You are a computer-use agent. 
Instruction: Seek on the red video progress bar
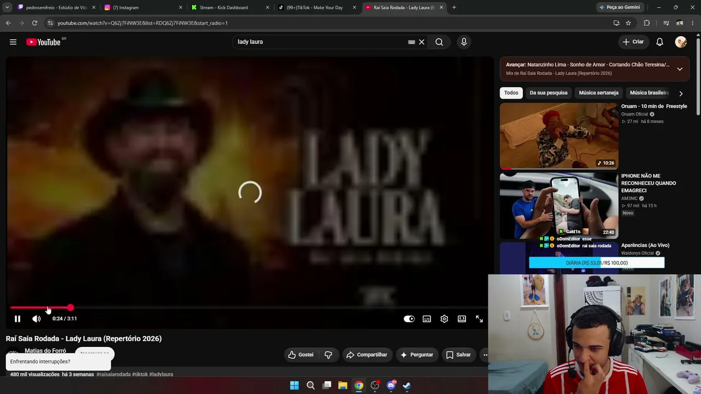[x=246, y=308]
